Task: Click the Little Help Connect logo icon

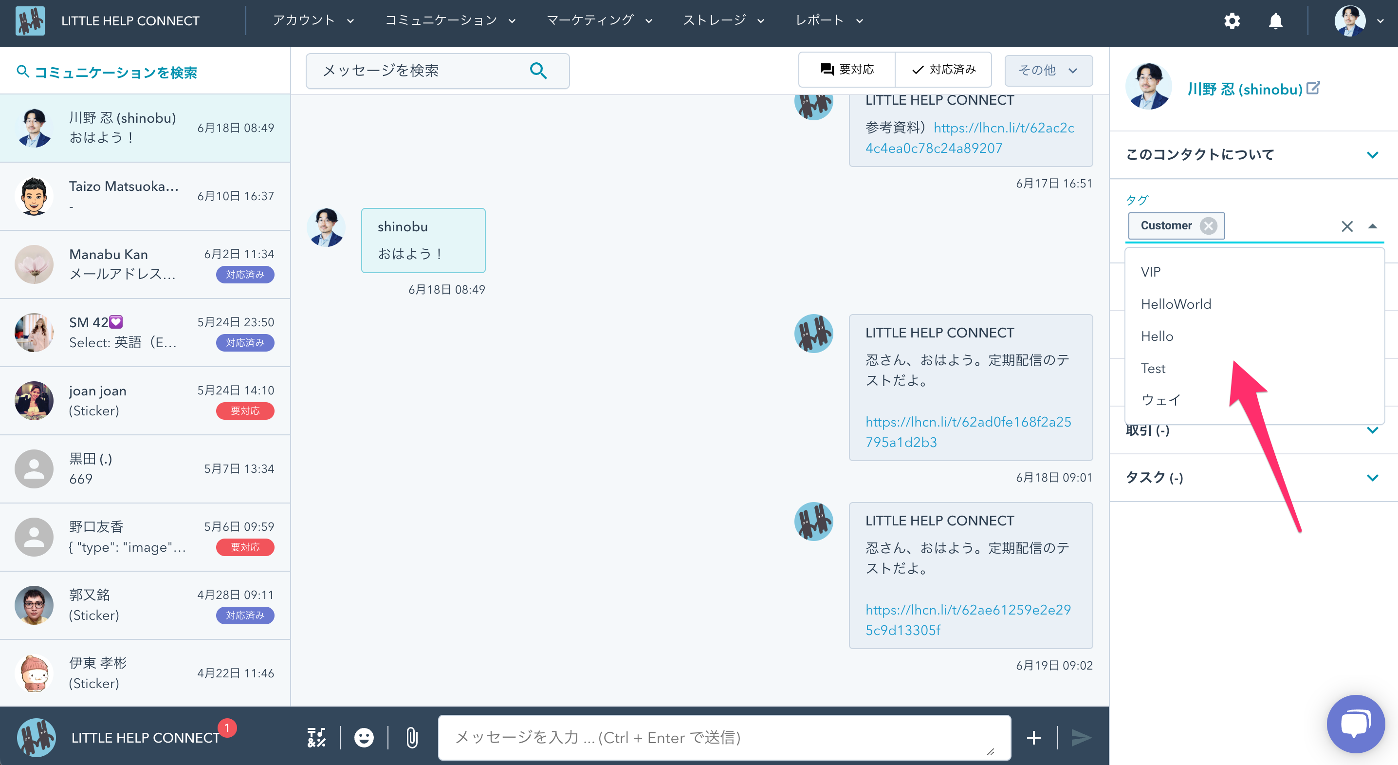Action: [x=30, y=20]
